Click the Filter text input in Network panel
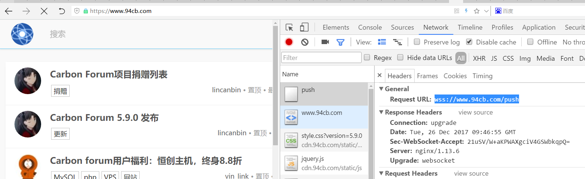Image resolution: width=585 pixels, height=179 pixels. (321, 58)
